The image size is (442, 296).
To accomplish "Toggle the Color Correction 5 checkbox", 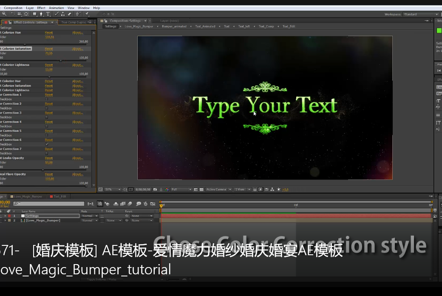I will (47, 135).
